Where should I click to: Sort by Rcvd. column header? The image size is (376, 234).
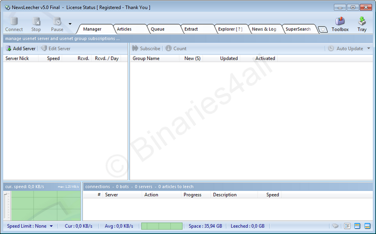[76, 59]
